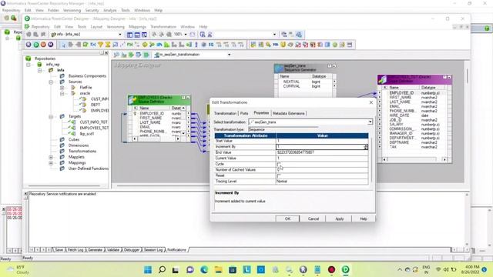Click the Filter transformation funnel icon

pos(100,45)
